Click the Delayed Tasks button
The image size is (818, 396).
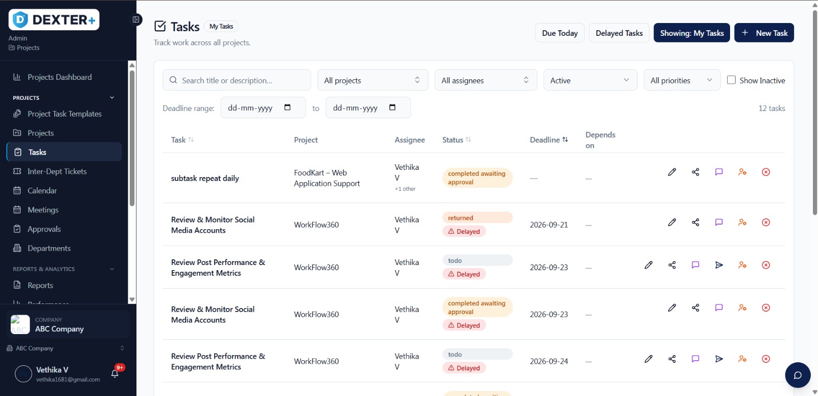click(619, 33)
